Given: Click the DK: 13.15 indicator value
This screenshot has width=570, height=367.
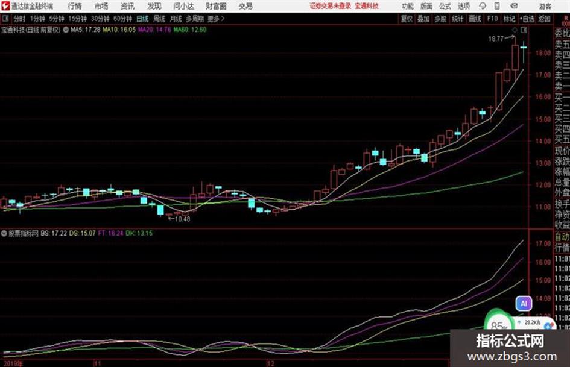Looking at the screenshot, I should (x=139, y=233).
